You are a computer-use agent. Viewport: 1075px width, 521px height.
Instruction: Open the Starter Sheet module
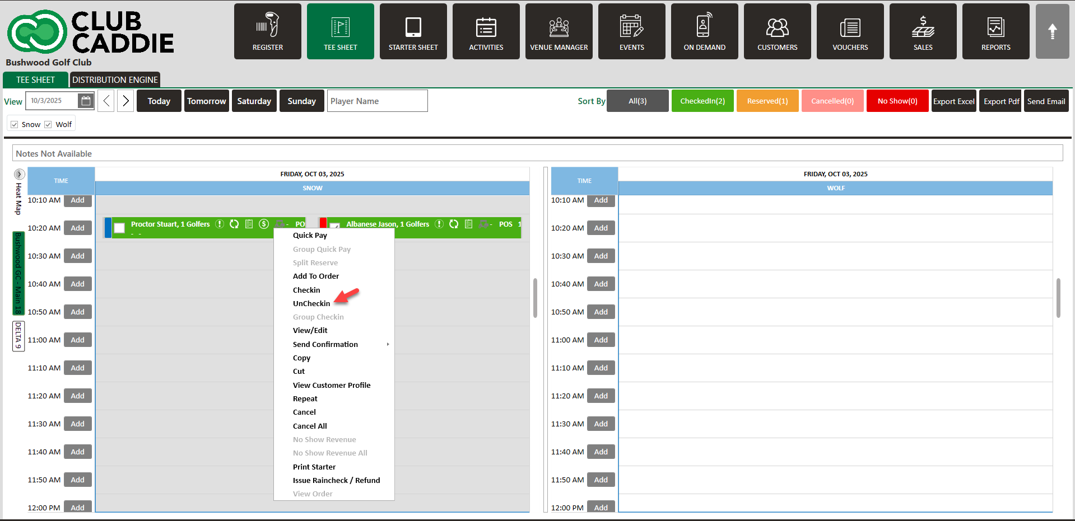(413, 31)
